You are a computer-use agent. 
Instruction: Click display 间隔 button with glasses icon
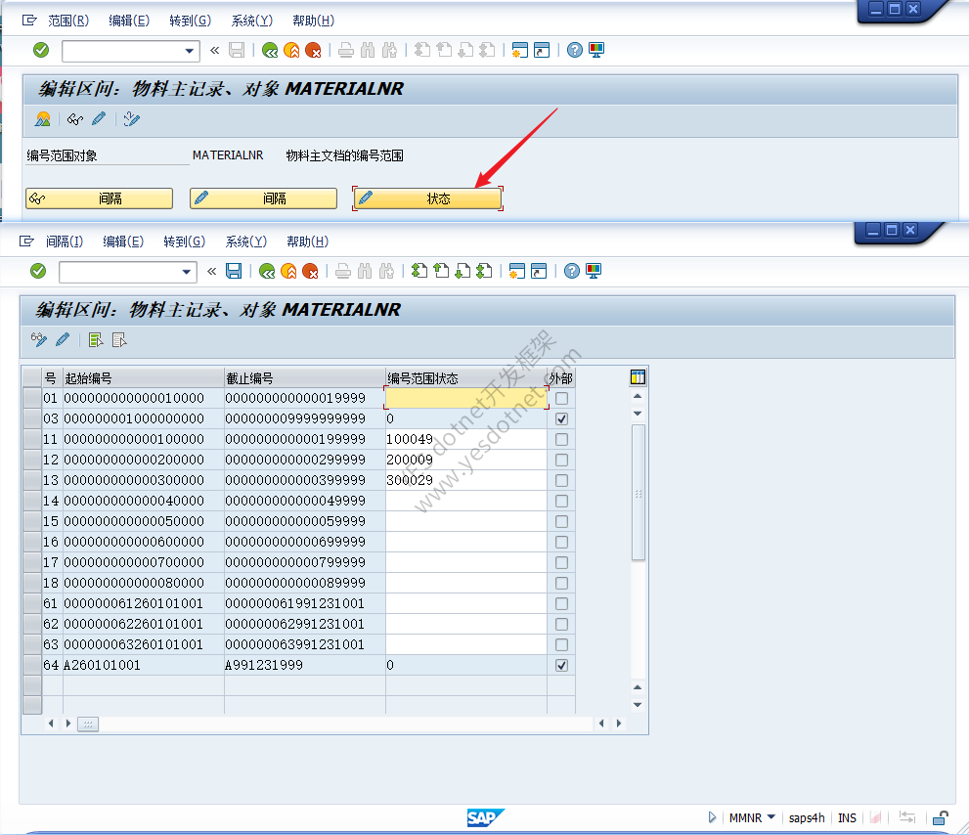99,198
